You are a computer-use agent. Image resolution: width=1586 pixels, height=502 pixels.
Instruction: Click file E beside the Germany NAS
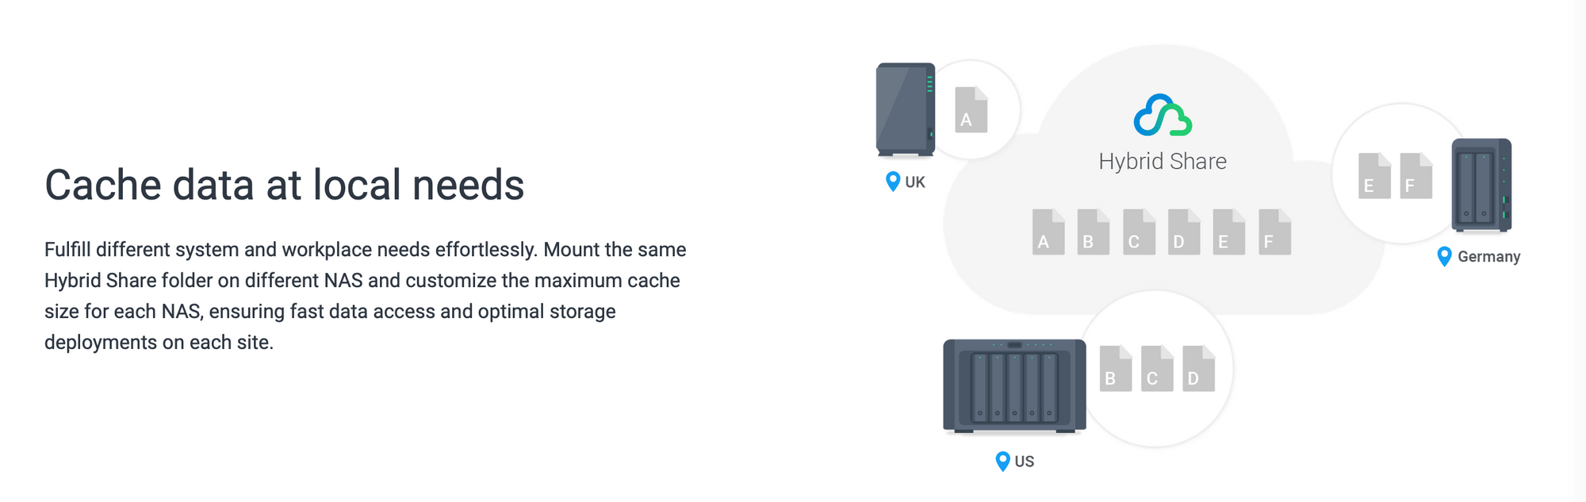(1374, 175)
